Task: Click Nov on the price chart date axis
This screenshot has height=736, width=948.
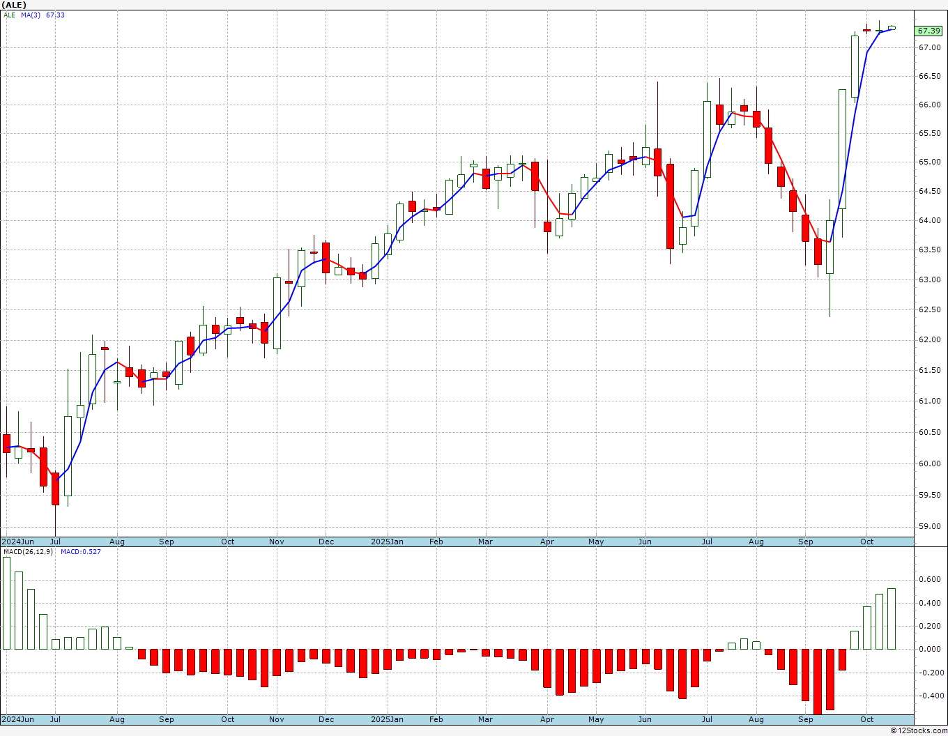Action: [x=277, y=542]
